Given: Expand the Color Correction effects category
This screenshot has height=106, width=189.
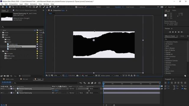Looking at the screenshot, I should pyautogui.click(x=170, y=57).
